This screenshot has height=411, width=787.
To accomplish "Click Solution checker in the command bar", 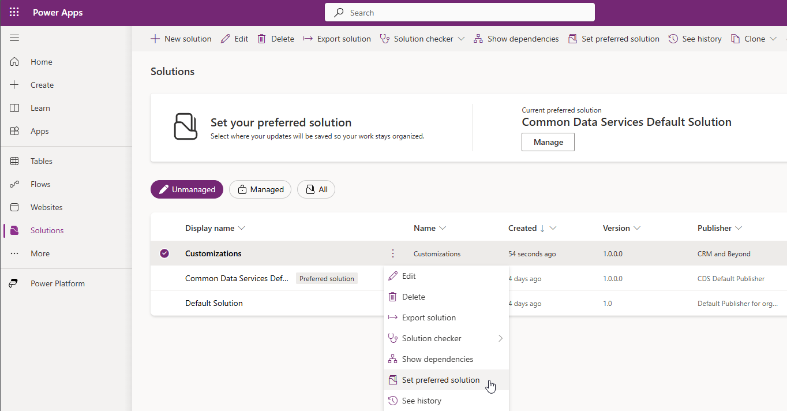I will click(415, 39).
